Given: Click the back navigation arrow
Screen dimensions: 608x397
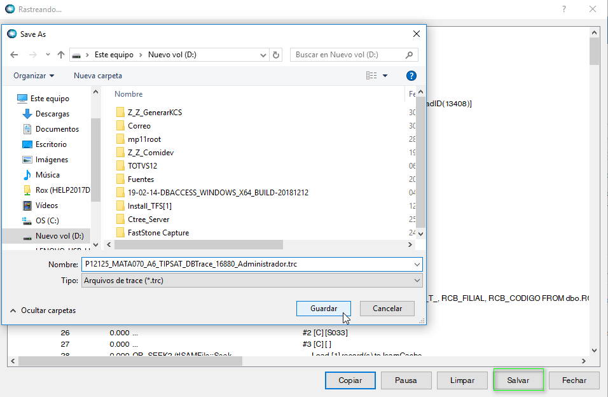Looking at the screenshot, I should tap(15, 55).
